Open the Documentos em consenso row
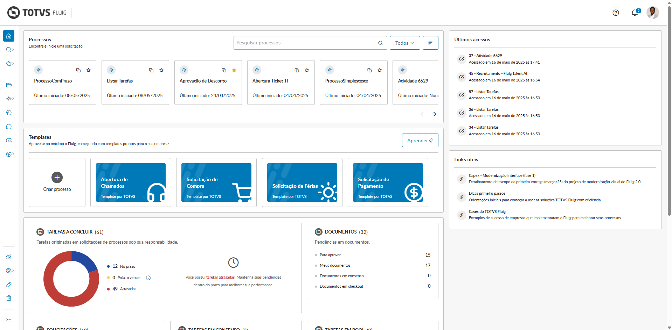Viewport: 672px width, 330px height. pyautogui.click(x=373, y=276)
